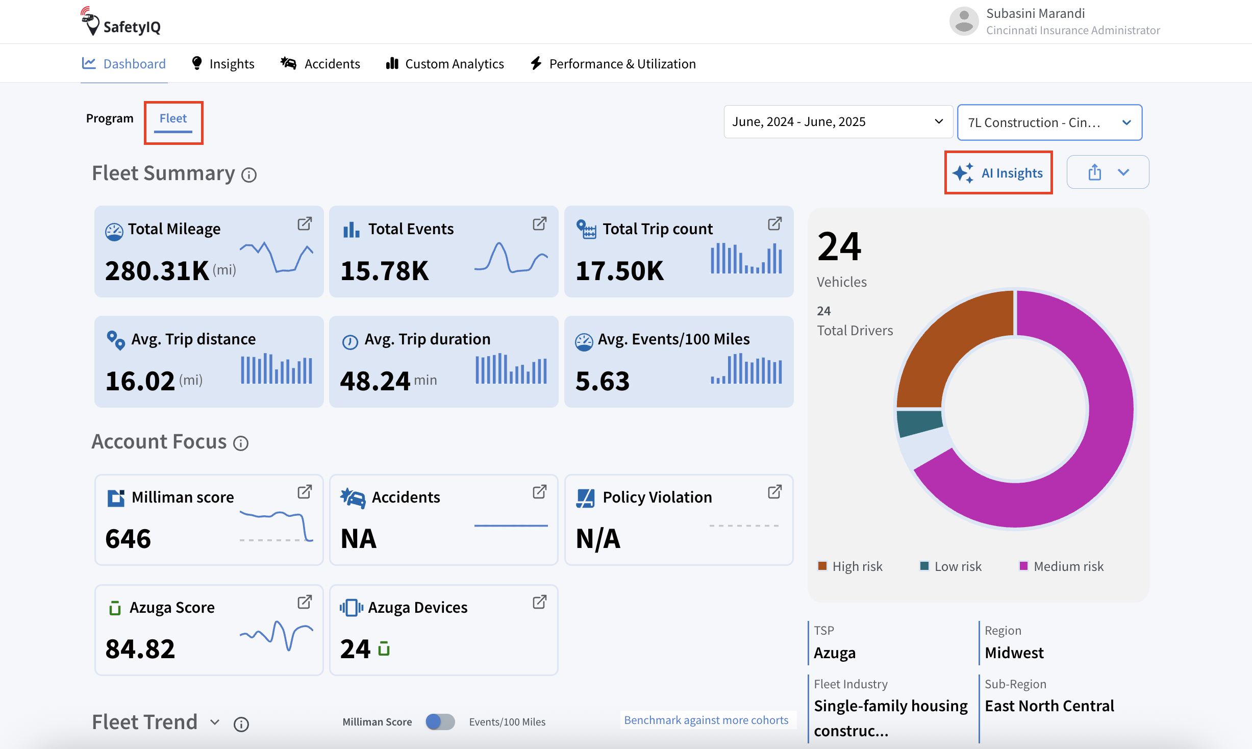The image size is (1252, 749).
Task: Click Sub-Region value East North Central
Action: (1049, 706)
